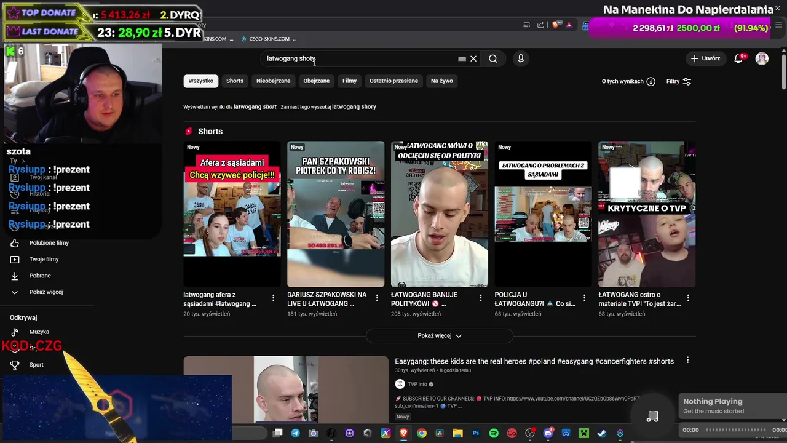787x443 pixels.
Task: Select the Ostatnio przesłane filter chip
Action: point(393,81)
